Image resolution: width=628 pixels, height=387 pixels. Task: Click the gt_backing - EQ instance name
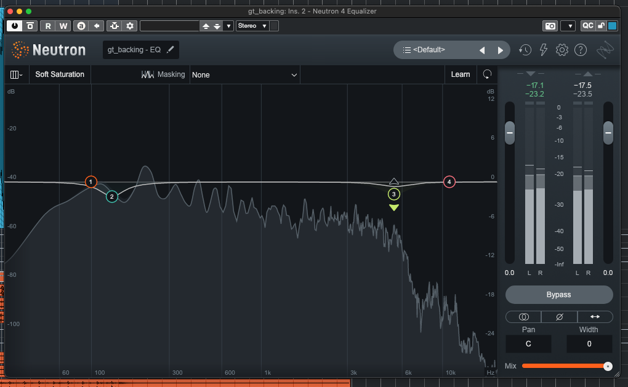(134, 50)
